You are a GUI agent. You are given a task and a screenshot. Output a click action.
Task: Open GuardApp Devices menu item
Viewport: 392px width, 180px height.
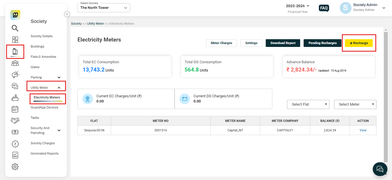[44, 107]
